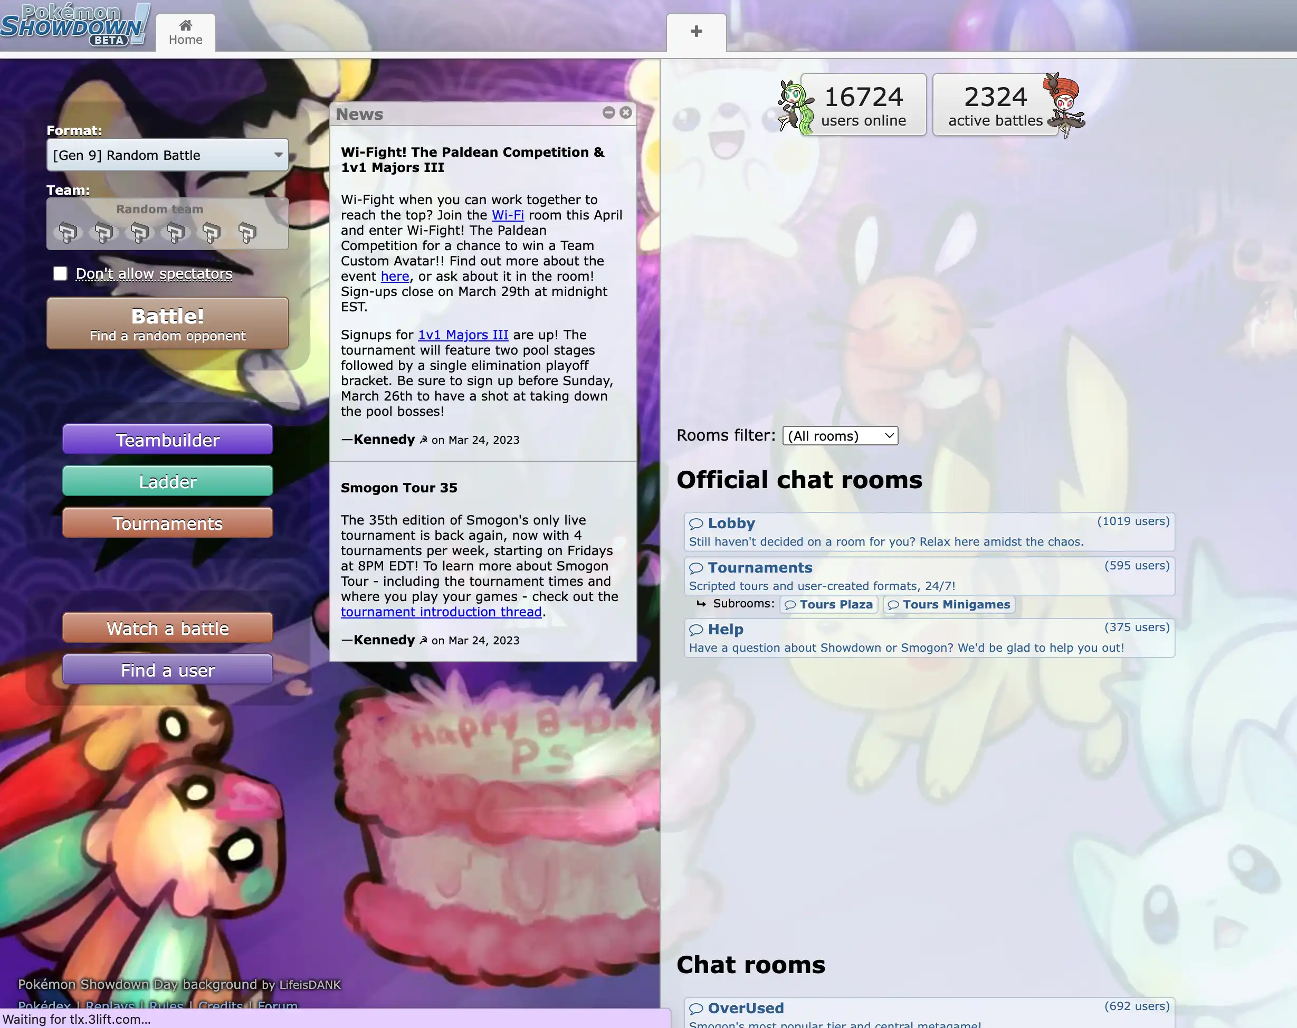The width and height of the screenshot is (1297, 1028).
Task: Join the Lobby chat room
Action: (x=929, y=532)
